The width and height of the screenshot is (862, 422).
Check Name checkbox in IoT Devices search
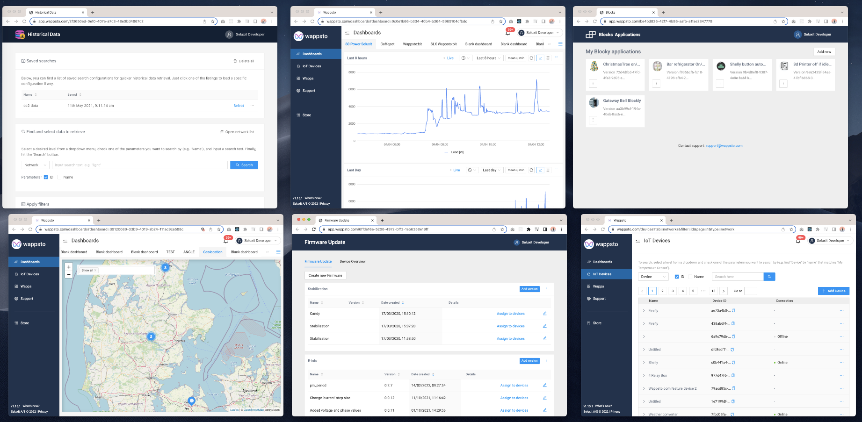pos(690,277)
